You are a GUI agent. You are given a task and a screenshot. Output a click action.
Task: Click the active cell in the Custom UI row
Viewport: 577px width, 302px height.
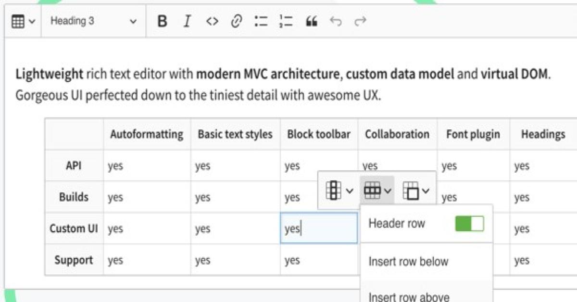(319, 228)
